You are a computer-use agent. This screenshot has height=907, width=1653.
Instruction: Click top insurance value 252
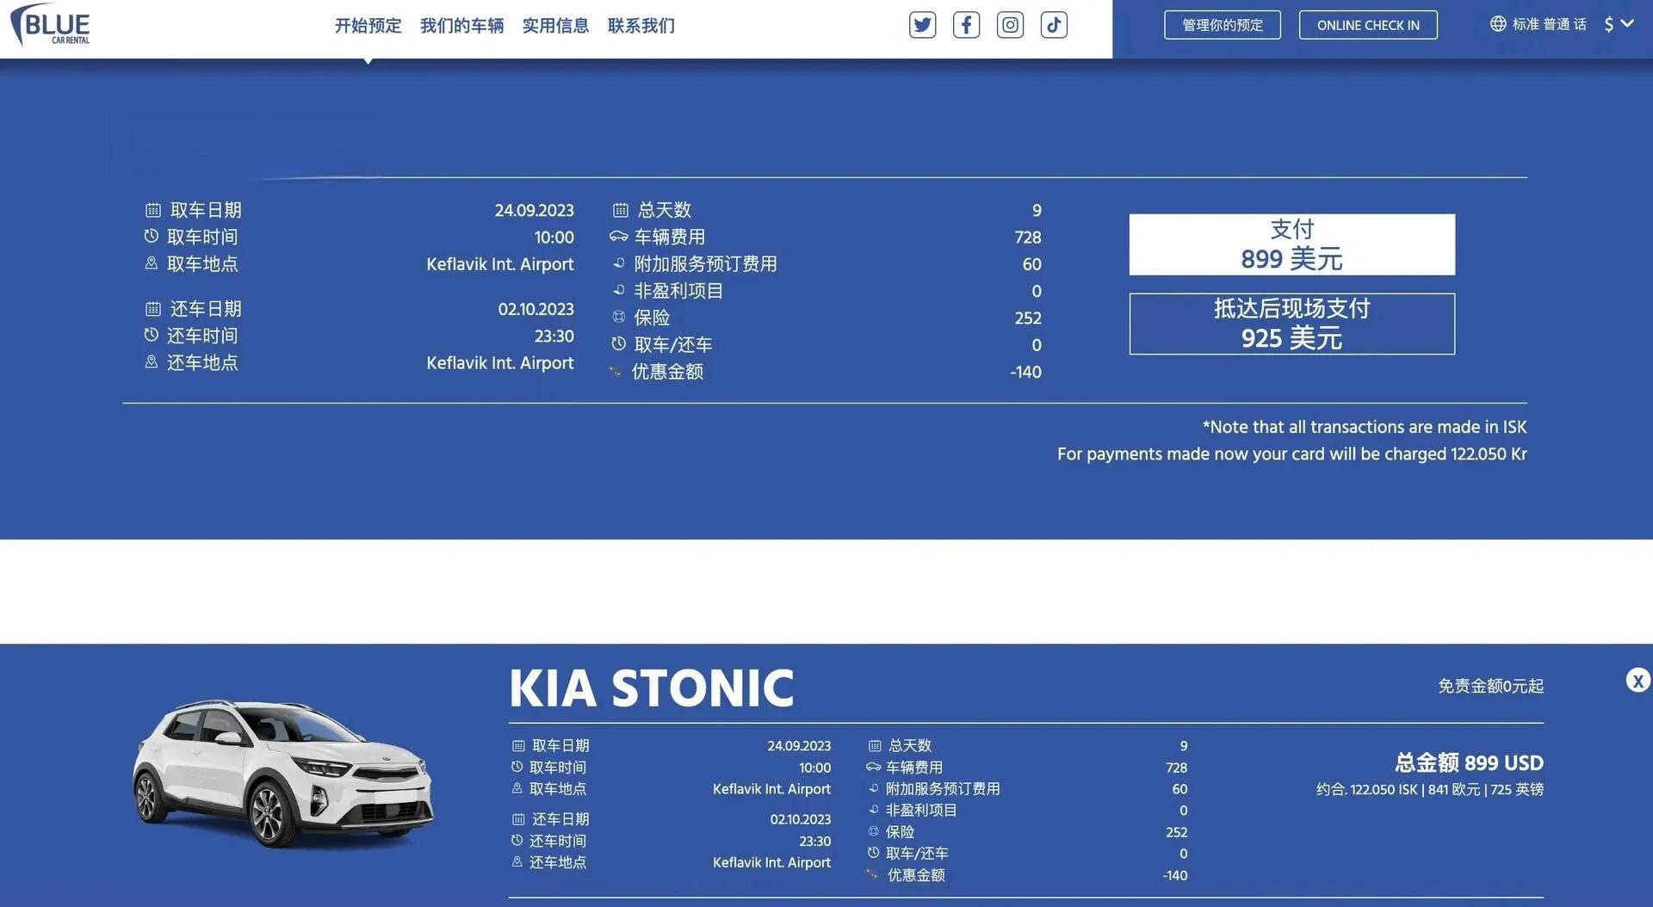tap(1028, 318)
